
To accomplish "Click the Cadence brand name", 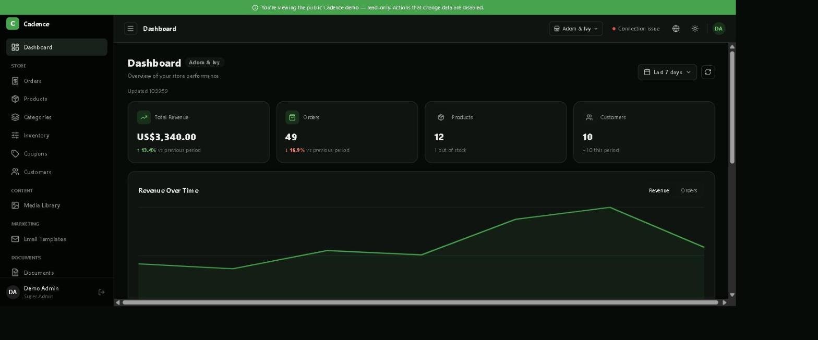I will [37, 24].
